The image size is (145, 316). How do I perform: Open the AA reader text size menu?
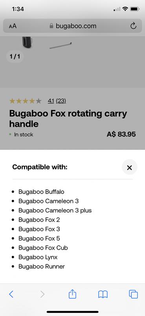tap(13, 26)
